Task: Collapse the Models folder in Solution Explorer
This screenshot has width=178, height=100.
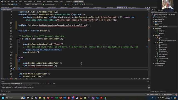Action: click(x=154, y=28)
